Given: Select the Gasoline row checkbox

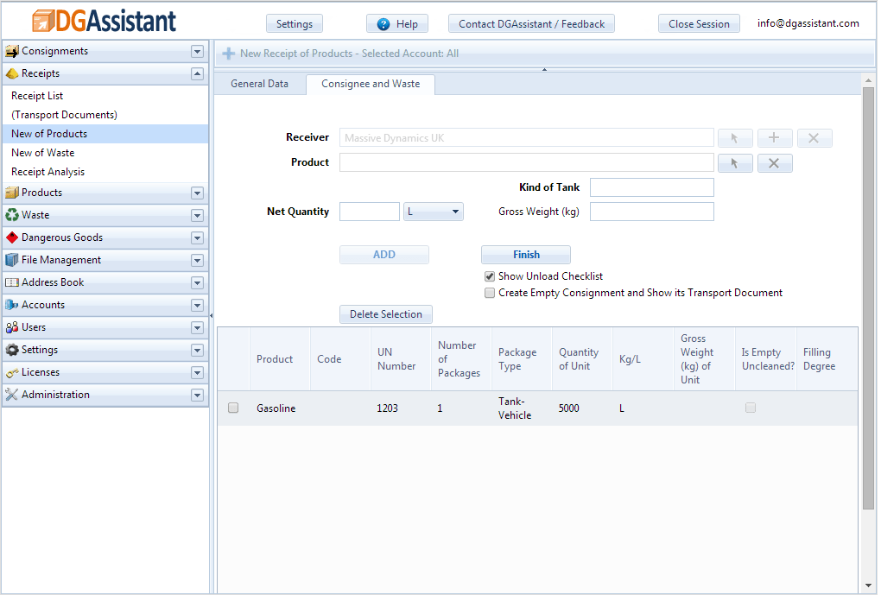Looking at the screenshot, I should (233, 408).
